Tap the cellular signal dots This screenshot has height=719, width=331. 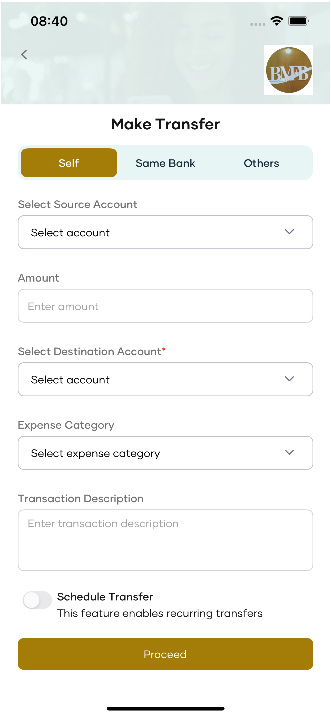[258, 24]
